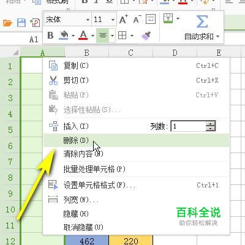Click the 列数 stepper up arrow

pyautogui.click(x=211, y=123)
